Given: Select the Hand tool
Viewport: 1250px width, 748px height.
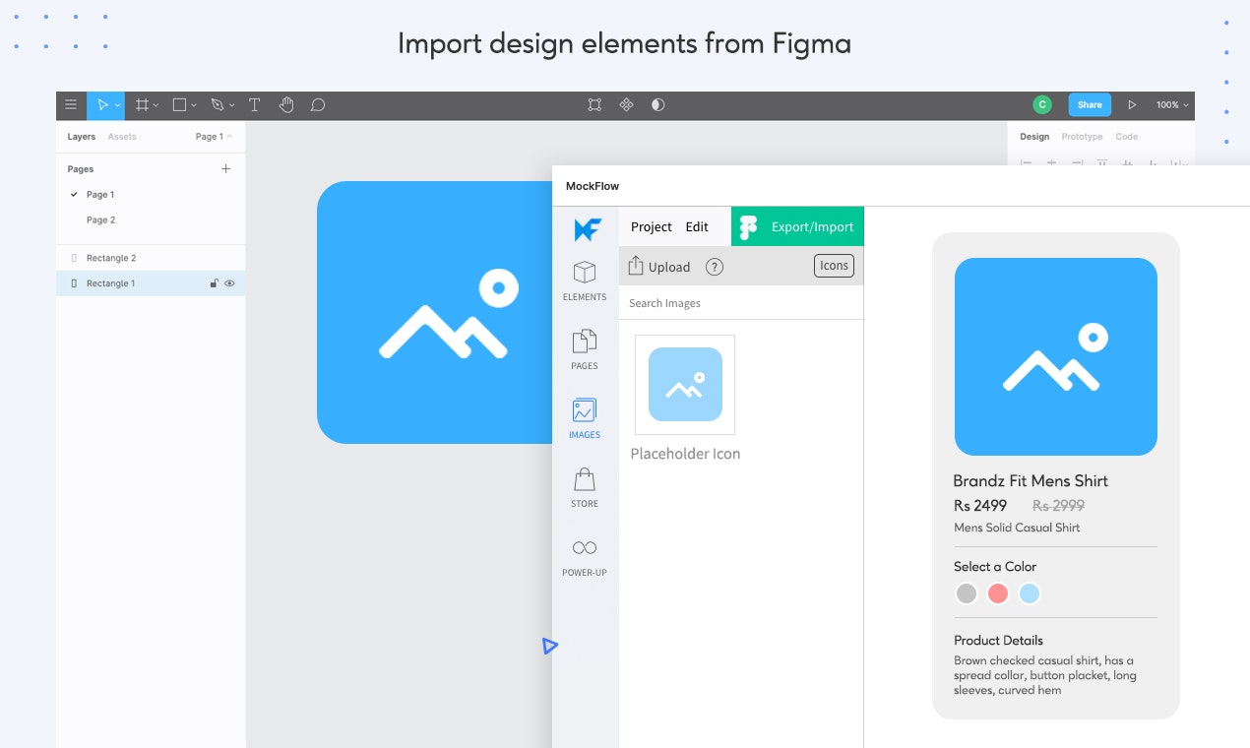Looking at the screenshot, I should point(286,104).
